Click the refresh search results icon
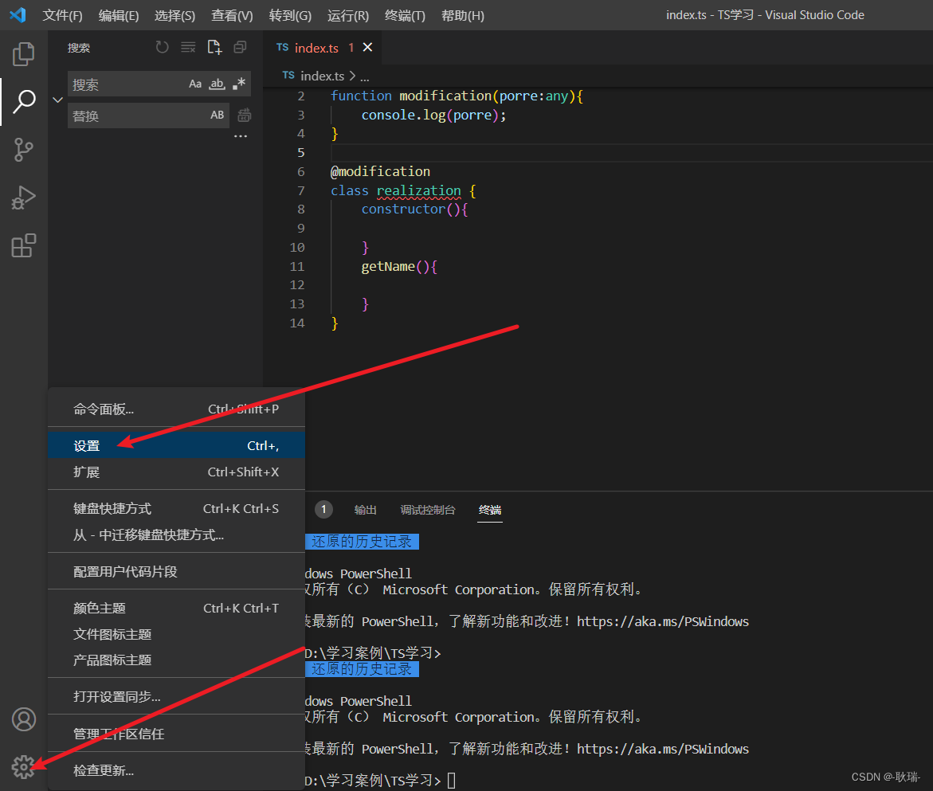 163,48
